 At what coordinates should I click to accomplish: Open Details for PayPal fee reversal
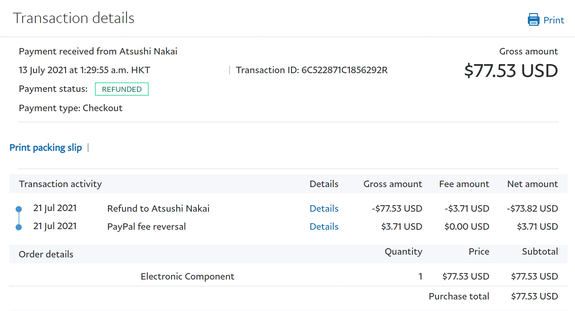324,227
